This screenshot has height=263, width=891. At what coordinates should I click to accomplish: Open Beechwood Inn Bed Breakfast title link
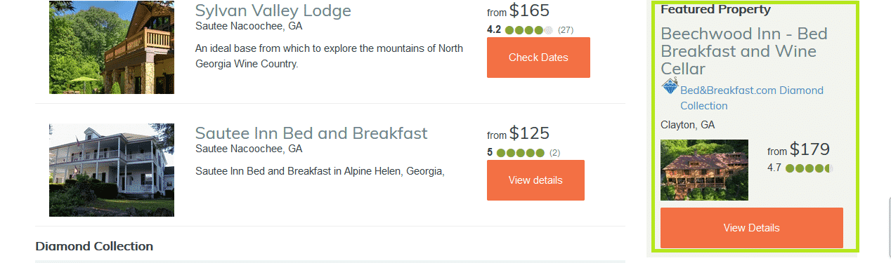point(744,51)
